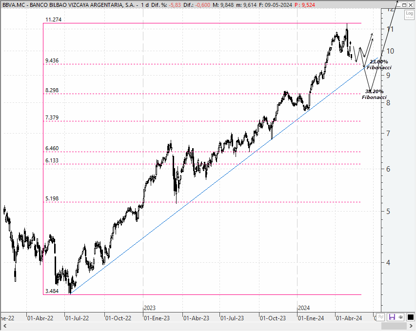Image resolution: width=416 pixels, height=331 pixels.
Task: Click the 6.133 Fibonacci level label
Action: [52, 160]
